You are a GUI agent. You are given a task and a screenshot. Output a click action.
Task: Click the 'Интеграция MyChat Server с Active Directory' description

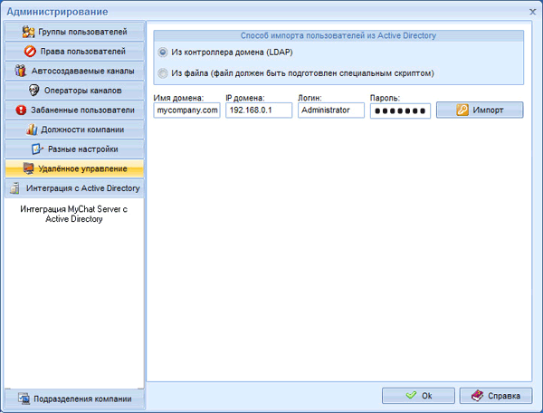(74, 214)
